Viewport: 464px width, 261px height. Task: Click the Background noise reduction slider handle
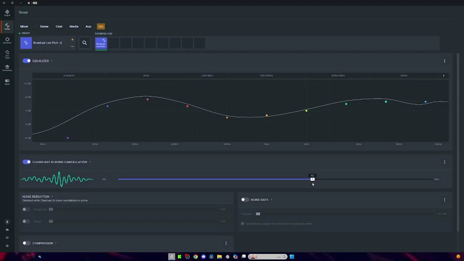(x=51, y=210)
